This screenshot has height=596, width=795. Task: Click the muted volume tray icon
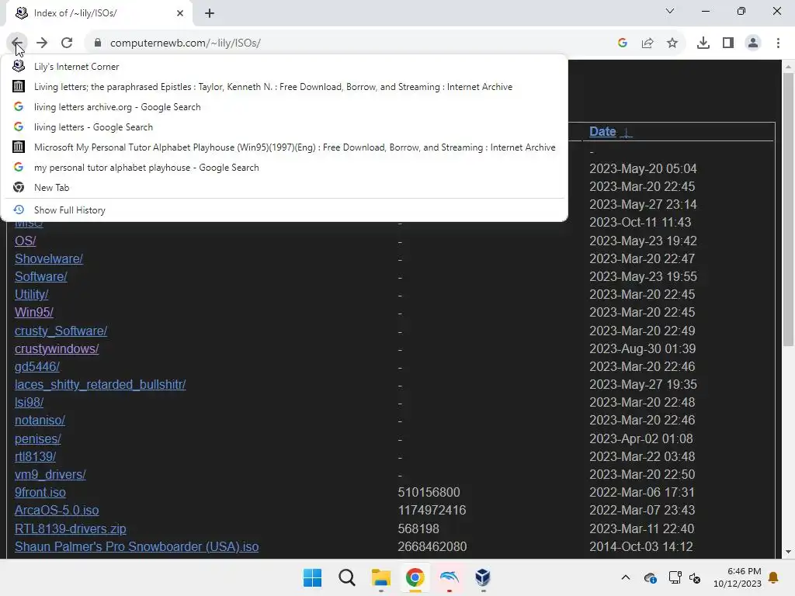pos(695,577)
